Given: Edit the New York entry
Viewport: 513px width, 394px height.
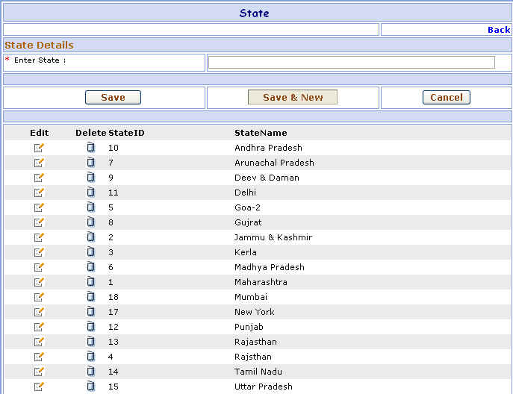Looking at the screenshot, I should [x=39, y=312].
